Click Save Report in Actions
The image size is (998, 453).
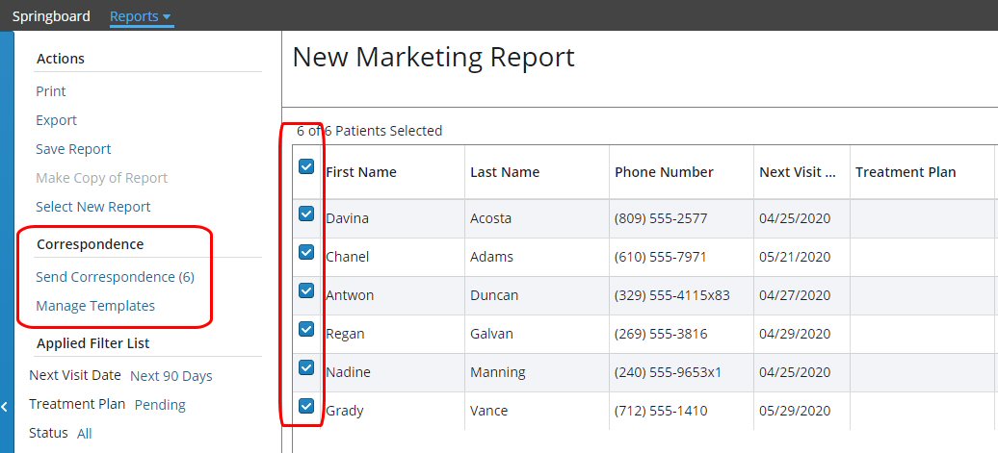(x=73, y=149)
